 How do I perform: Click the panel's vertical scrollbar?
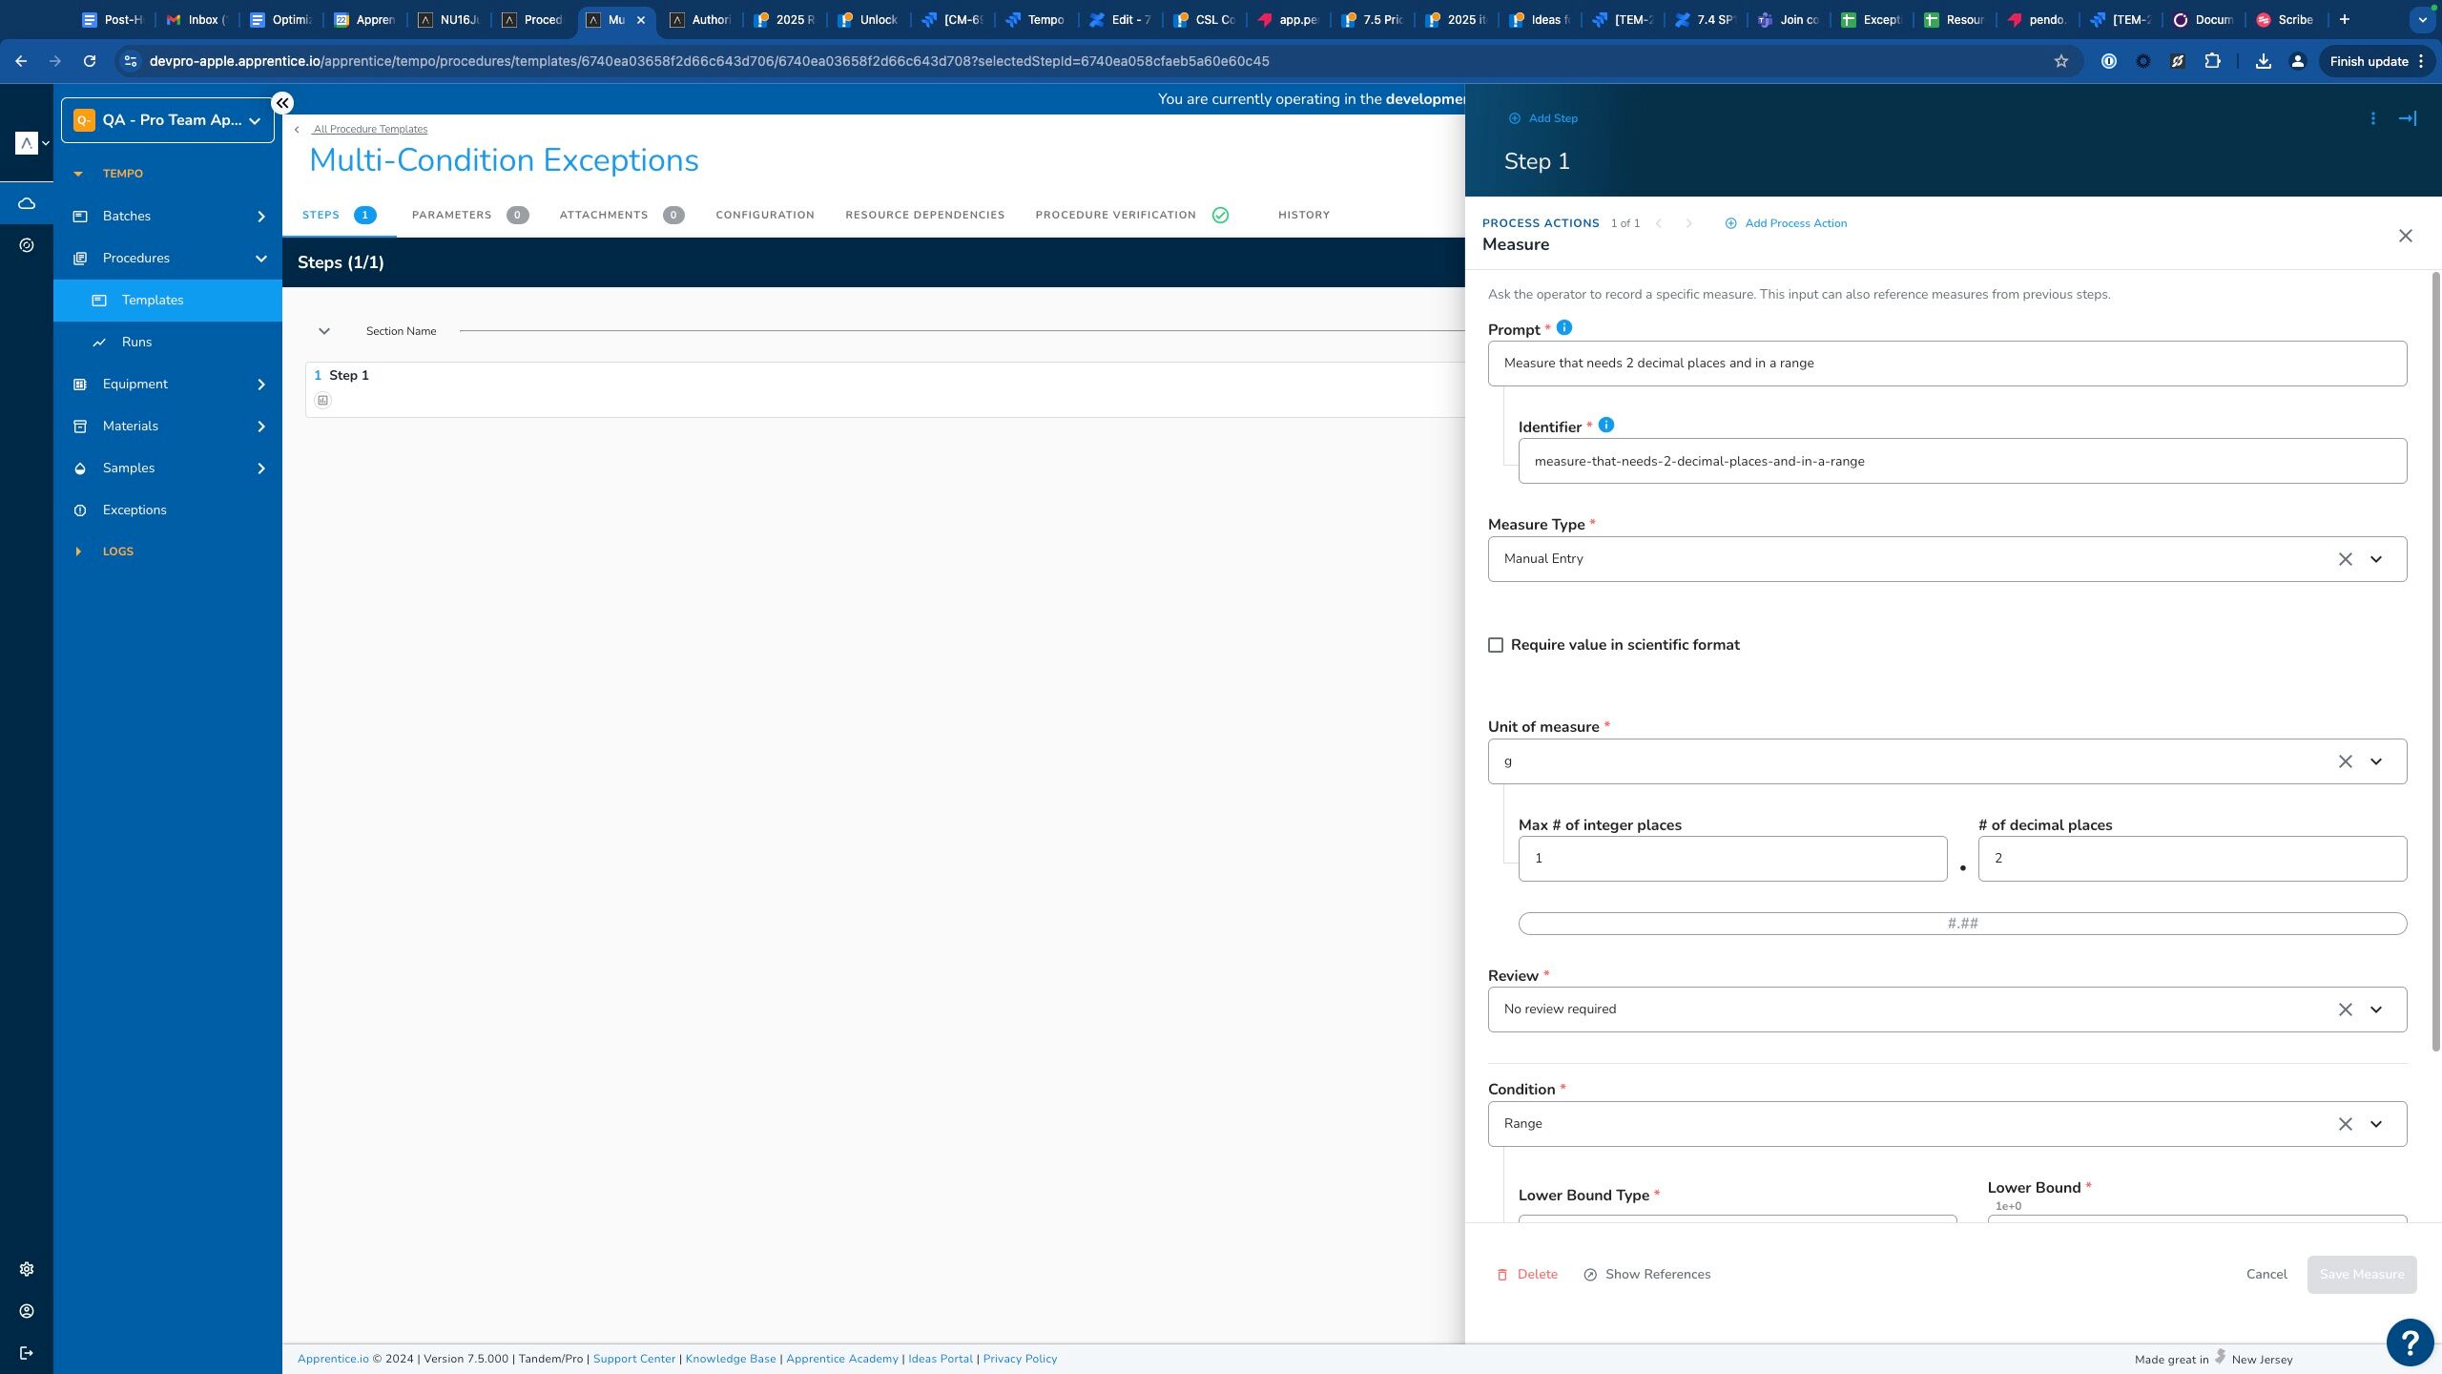coord(2434,658)
